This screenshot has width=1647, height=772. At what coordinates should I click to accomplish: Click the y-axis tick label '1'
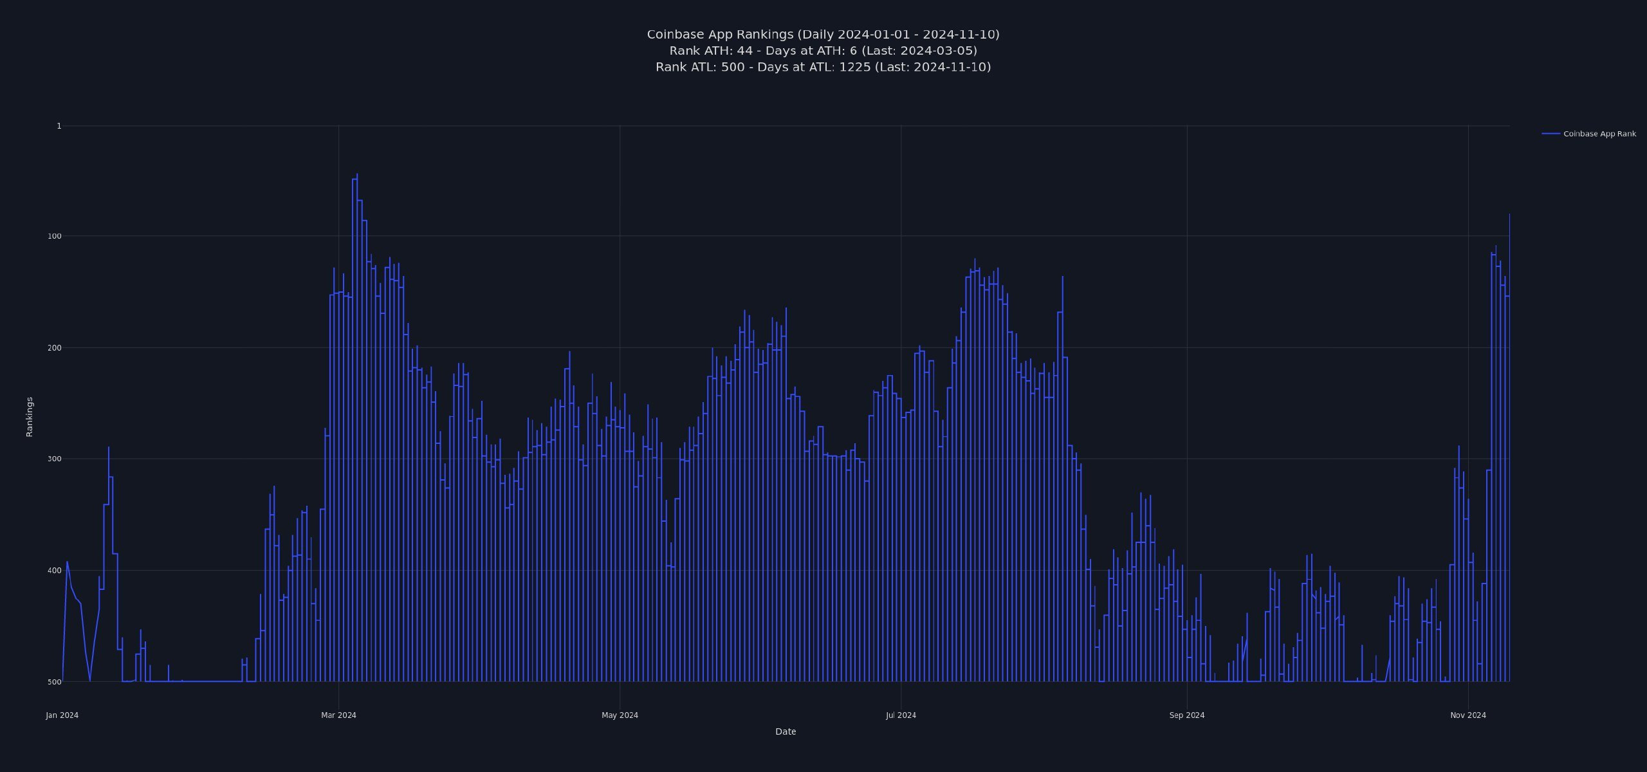point(59,126)
